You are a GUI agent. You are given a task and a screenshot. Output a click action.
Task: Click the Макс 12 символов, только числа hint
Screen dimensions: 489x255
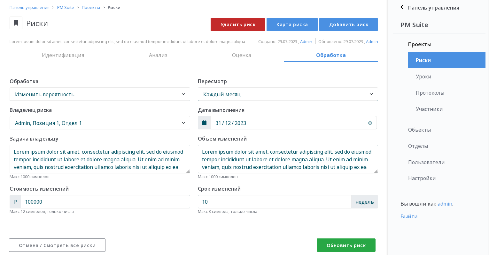click(42, 212)
